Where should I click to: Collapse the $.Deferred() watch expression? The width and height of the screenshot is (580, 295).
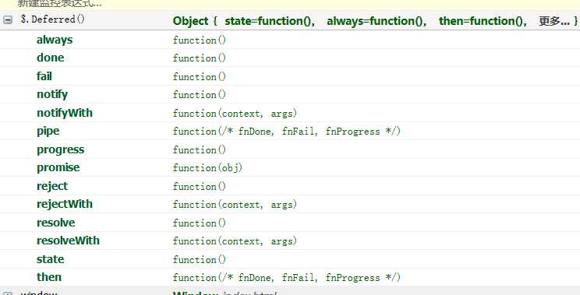(8, 20)
